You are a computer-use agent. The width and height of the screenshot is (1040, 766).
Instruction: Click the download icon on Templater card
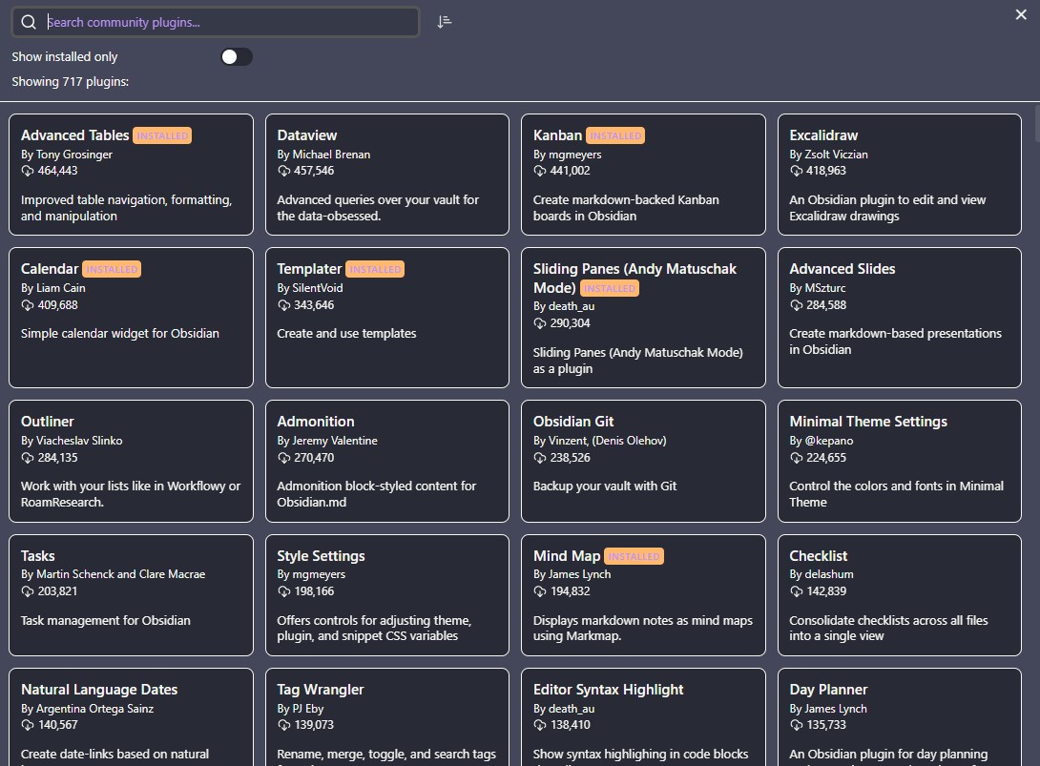coord(284,306)
